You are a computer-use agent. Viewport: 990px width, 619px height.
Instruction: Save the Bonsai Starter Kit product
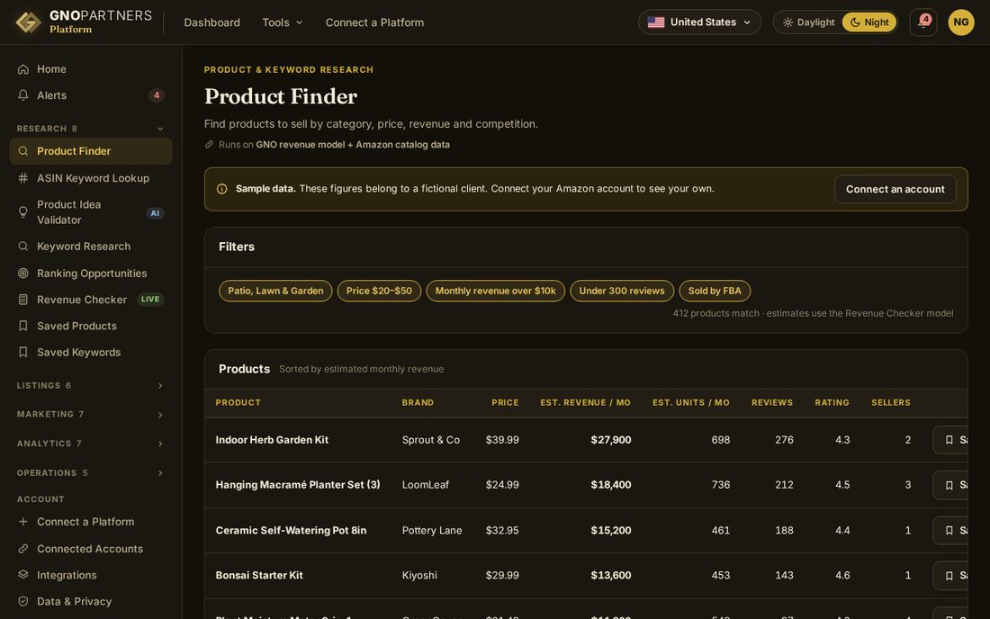tap(950, 576)
